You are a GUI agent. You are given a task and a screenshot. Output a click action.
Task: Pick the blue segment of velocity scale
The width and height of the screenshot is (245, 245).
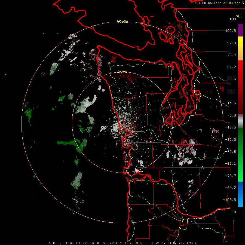(240, 194)
